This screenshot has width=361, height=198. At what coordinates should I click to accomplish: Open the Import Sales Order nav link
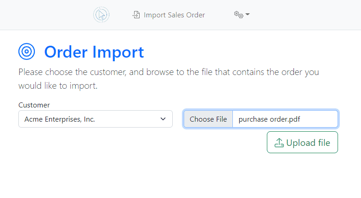pos(169,15)
